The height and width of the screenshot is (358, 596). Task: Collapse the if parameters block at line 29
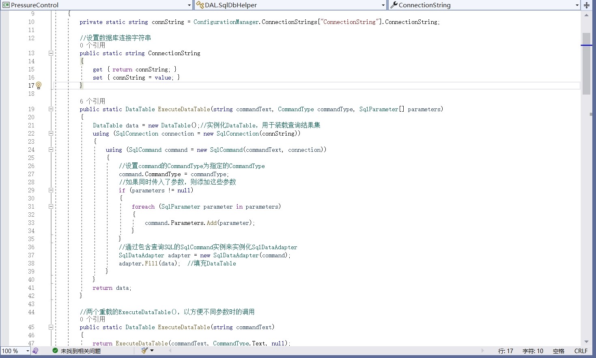tap(51, 190)
